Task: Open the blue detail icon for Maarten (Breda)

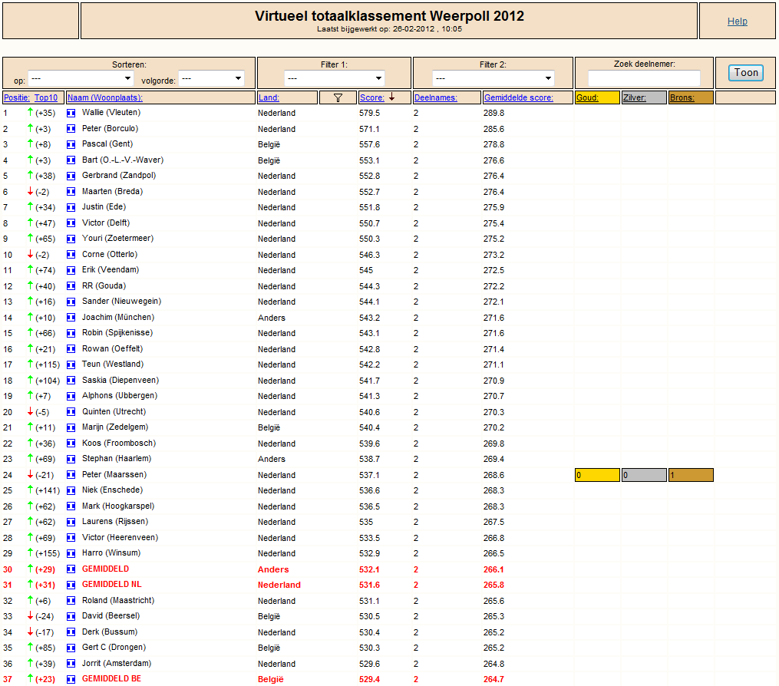Action: pyautogui.click(x=71, y=192)
